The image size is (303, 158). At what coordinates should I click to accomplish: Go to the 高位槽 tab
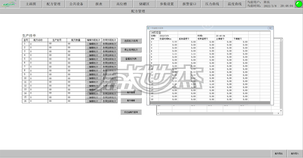(x=122, y=4)
